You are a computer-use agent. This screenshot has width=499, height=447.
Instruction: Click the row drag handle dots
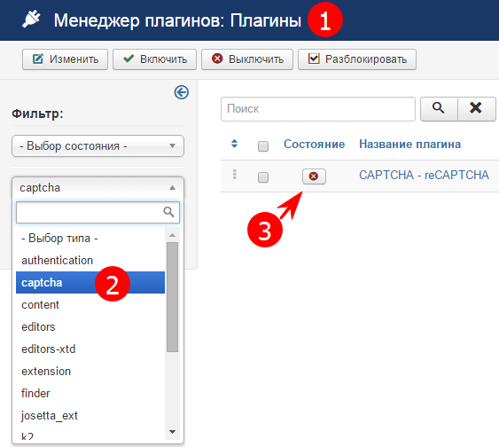[x=235, y=175]
